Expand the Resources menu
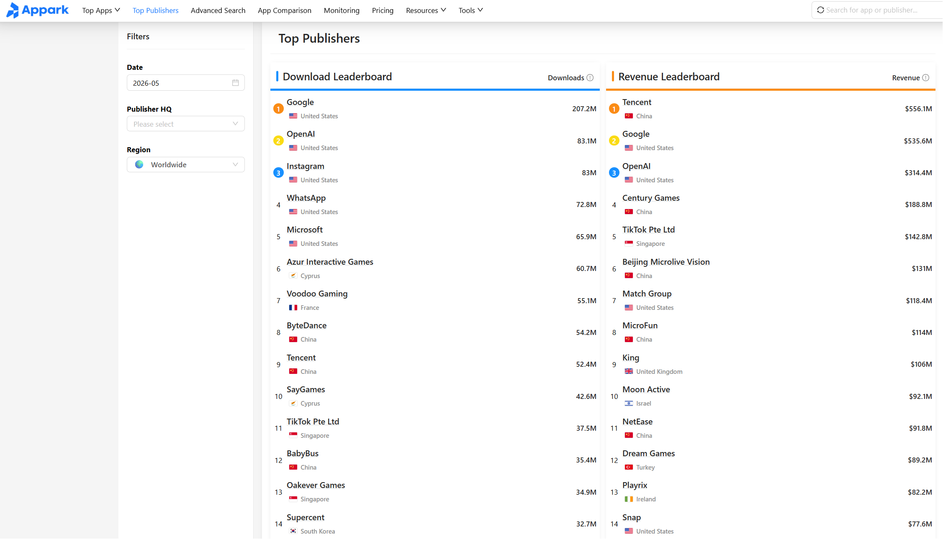This screenshot has width=943, height=539. [x=426, y=10]
